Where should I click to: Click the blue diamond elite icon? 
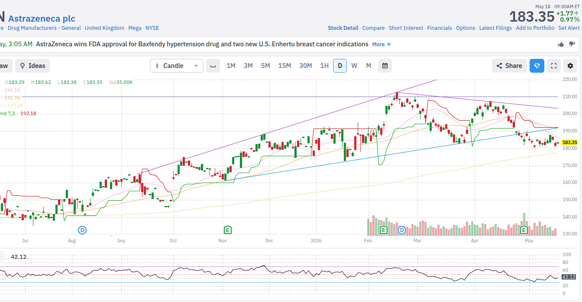[537, 66]
